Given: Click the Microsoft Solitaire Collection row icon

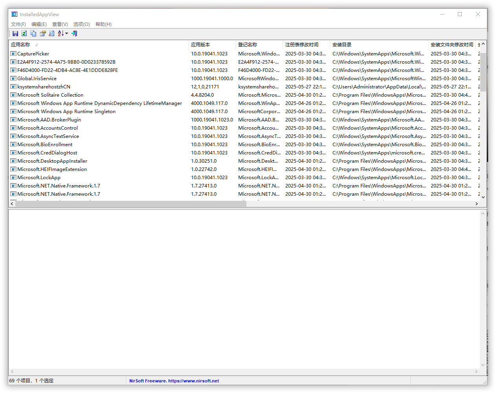Looking at the screenshot, I should pos(13,95).
